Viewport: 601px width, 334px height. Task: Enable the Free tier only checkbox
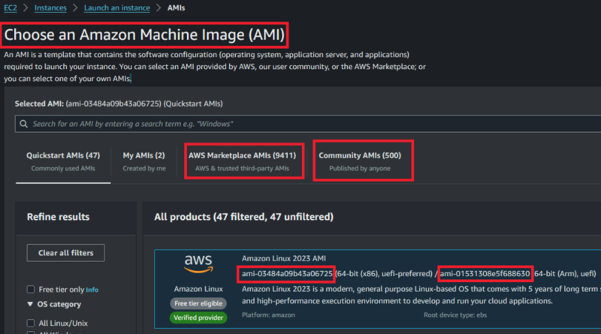(x=31, y=289)
